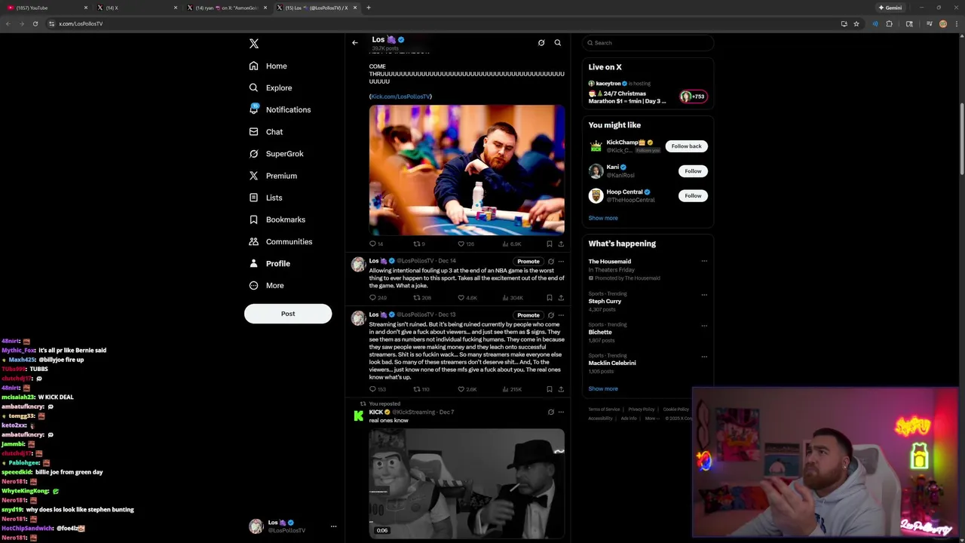Viewport: 965px width, 543px height.
Task: Follow Kani
Action: pyautogui.click(x=693, y=171)
